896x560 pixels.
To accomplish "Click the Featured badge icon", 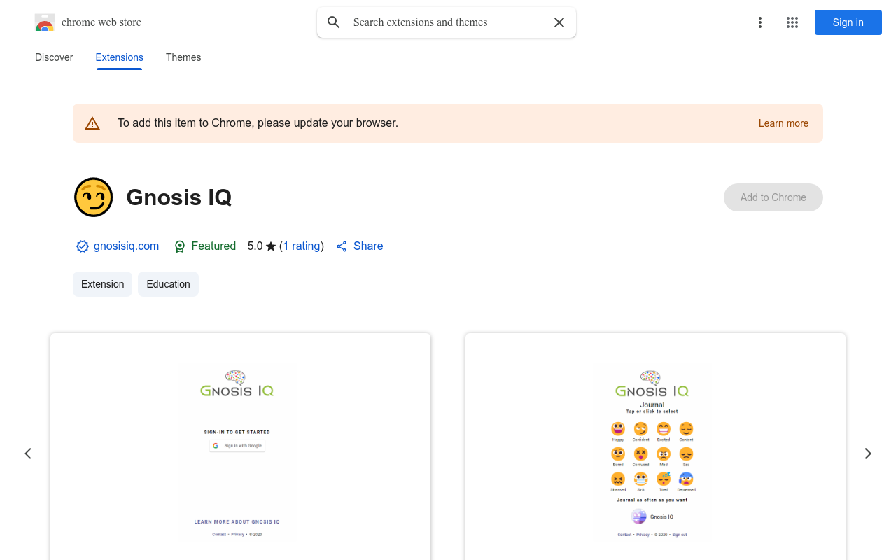I will coord(180,246).
